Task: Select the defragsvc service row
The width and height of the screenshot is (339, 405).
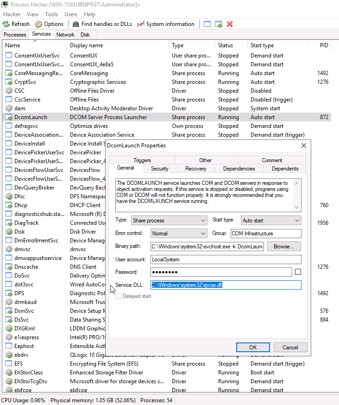Action: point(167,126)
